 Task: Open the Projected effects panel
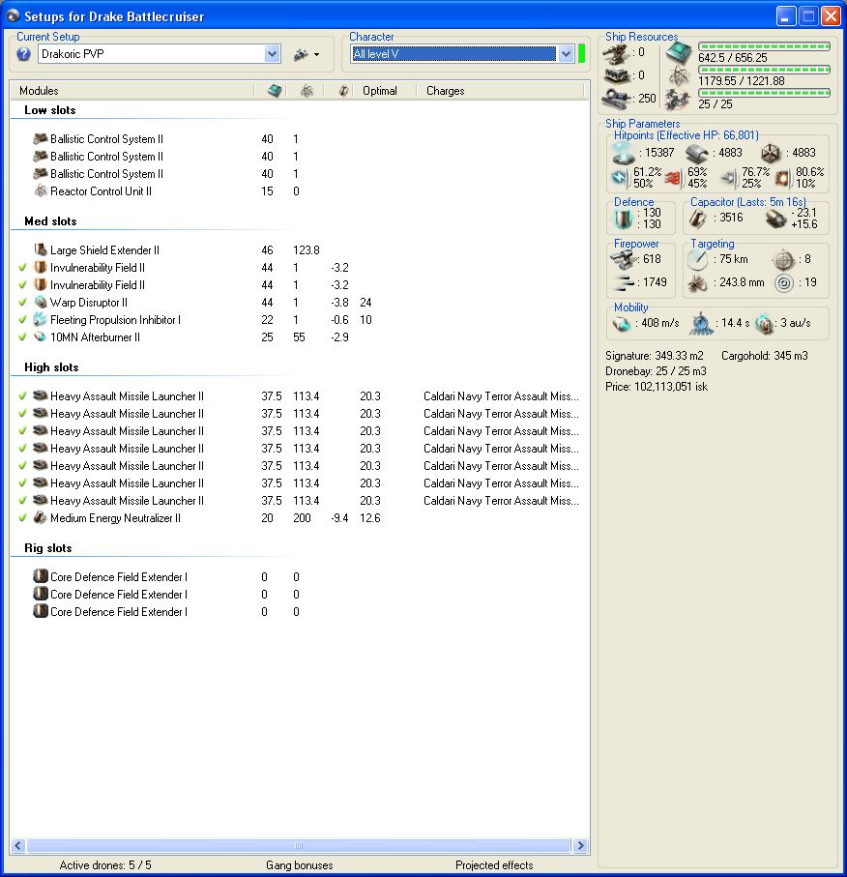[x=494, y=865]
